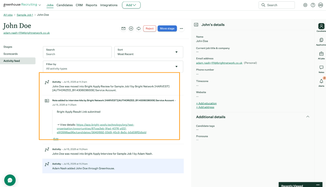Go to the Candidates menu
The image size is (326, 187).
coord(65,5)
